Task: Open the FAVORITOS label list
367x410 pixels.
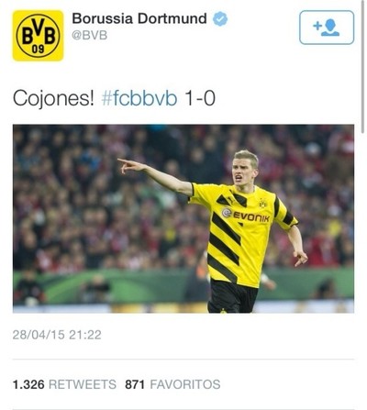Action: coord(185,384)
